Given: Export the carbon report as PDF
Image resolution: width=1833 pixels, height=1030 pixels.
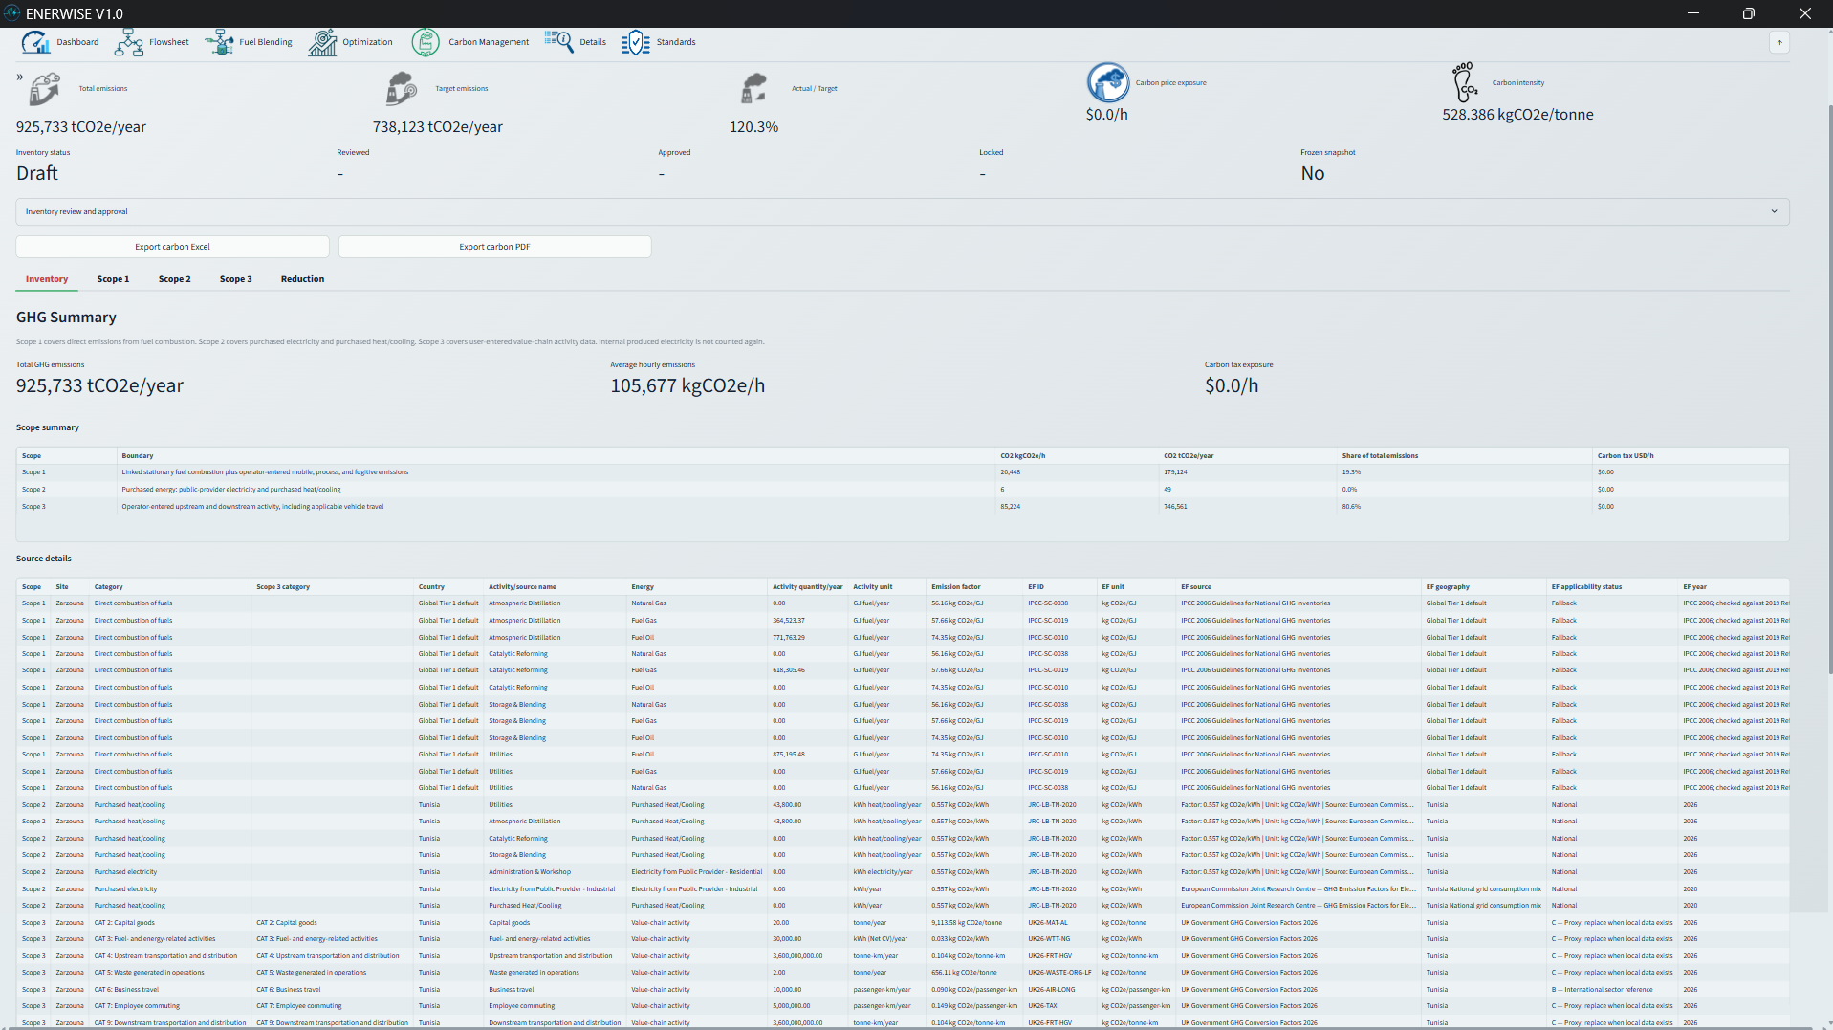Looking at the screenshot, I should pyautogui.click(x=494, y=247).
